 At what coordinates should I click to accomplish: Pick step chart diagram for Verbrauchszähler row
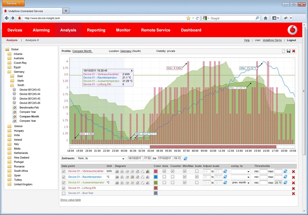point(122,171)
